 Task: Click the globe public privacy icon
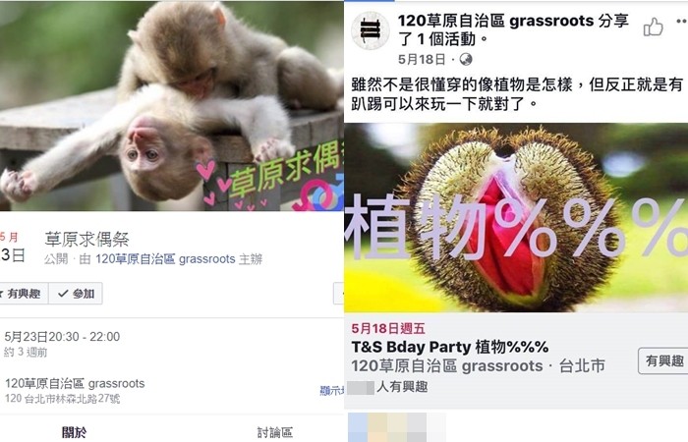point(466,59)
